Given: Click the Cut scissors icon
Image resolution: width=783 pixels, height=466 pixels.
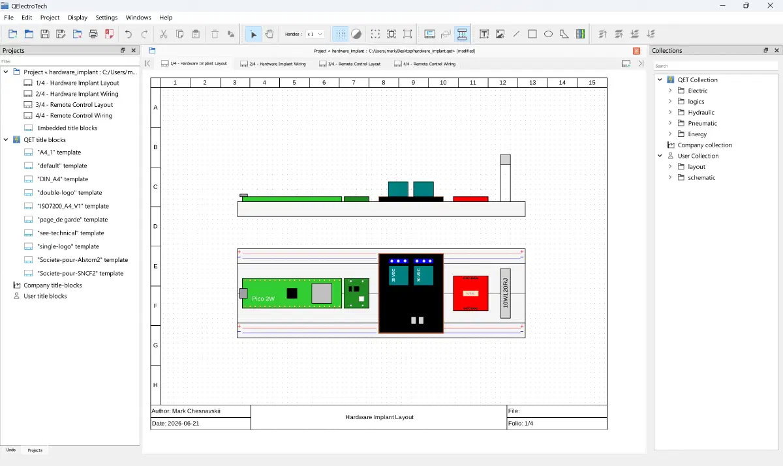Looking at the screenshot, I should (x=164, y=34).
